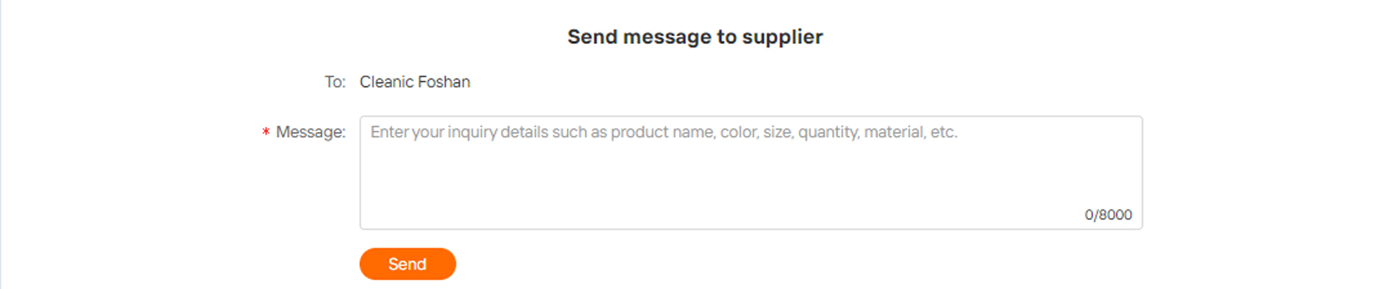Image resolution: width=1388 pixels, height=289 pixels.
Task: Click the red required asterisk marker
Action: click(x=266, y=133)
